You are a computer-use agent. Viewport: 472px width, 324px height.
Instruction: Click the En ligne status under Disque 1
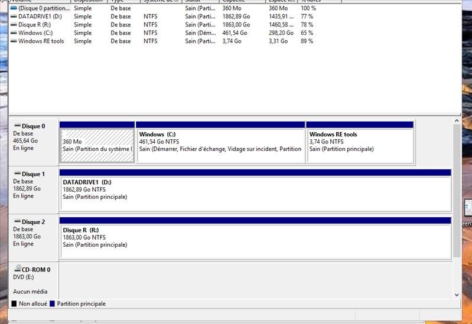[x=24, y=196]
